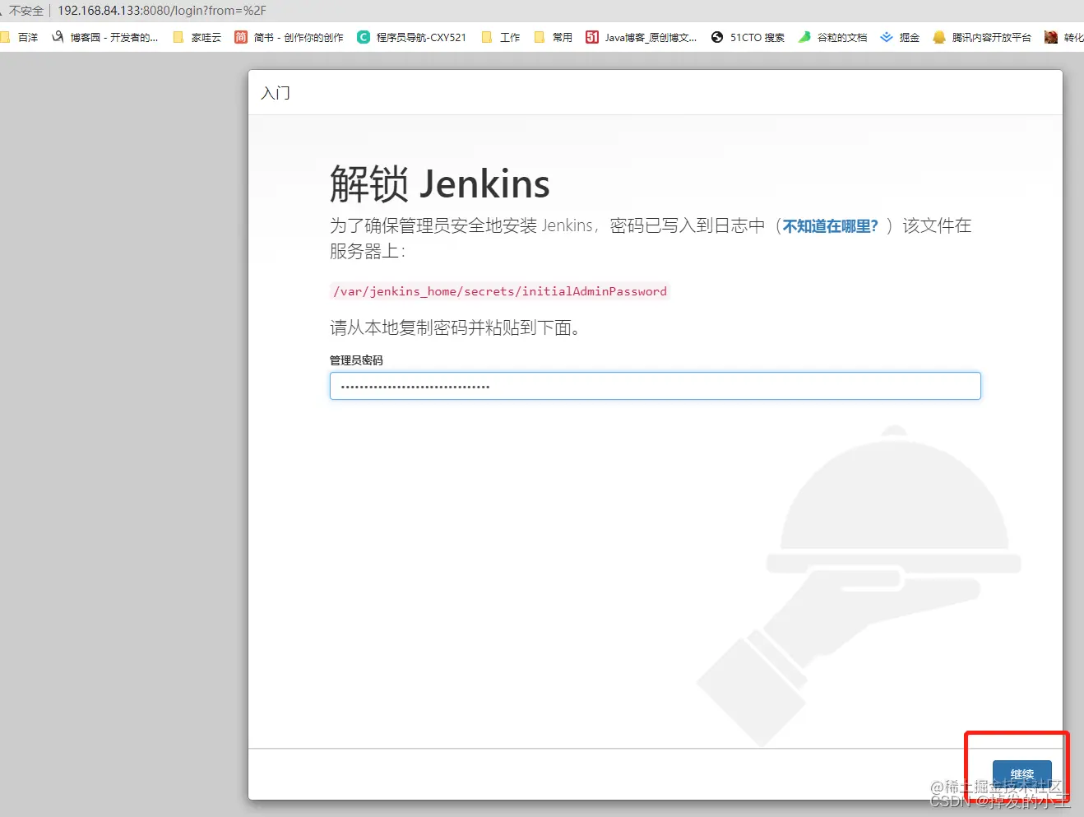Select the green 程序员导航-CXY521 favicon
Screen dimensions: 1084x817
pyautogui.click(x=363, y=37)
